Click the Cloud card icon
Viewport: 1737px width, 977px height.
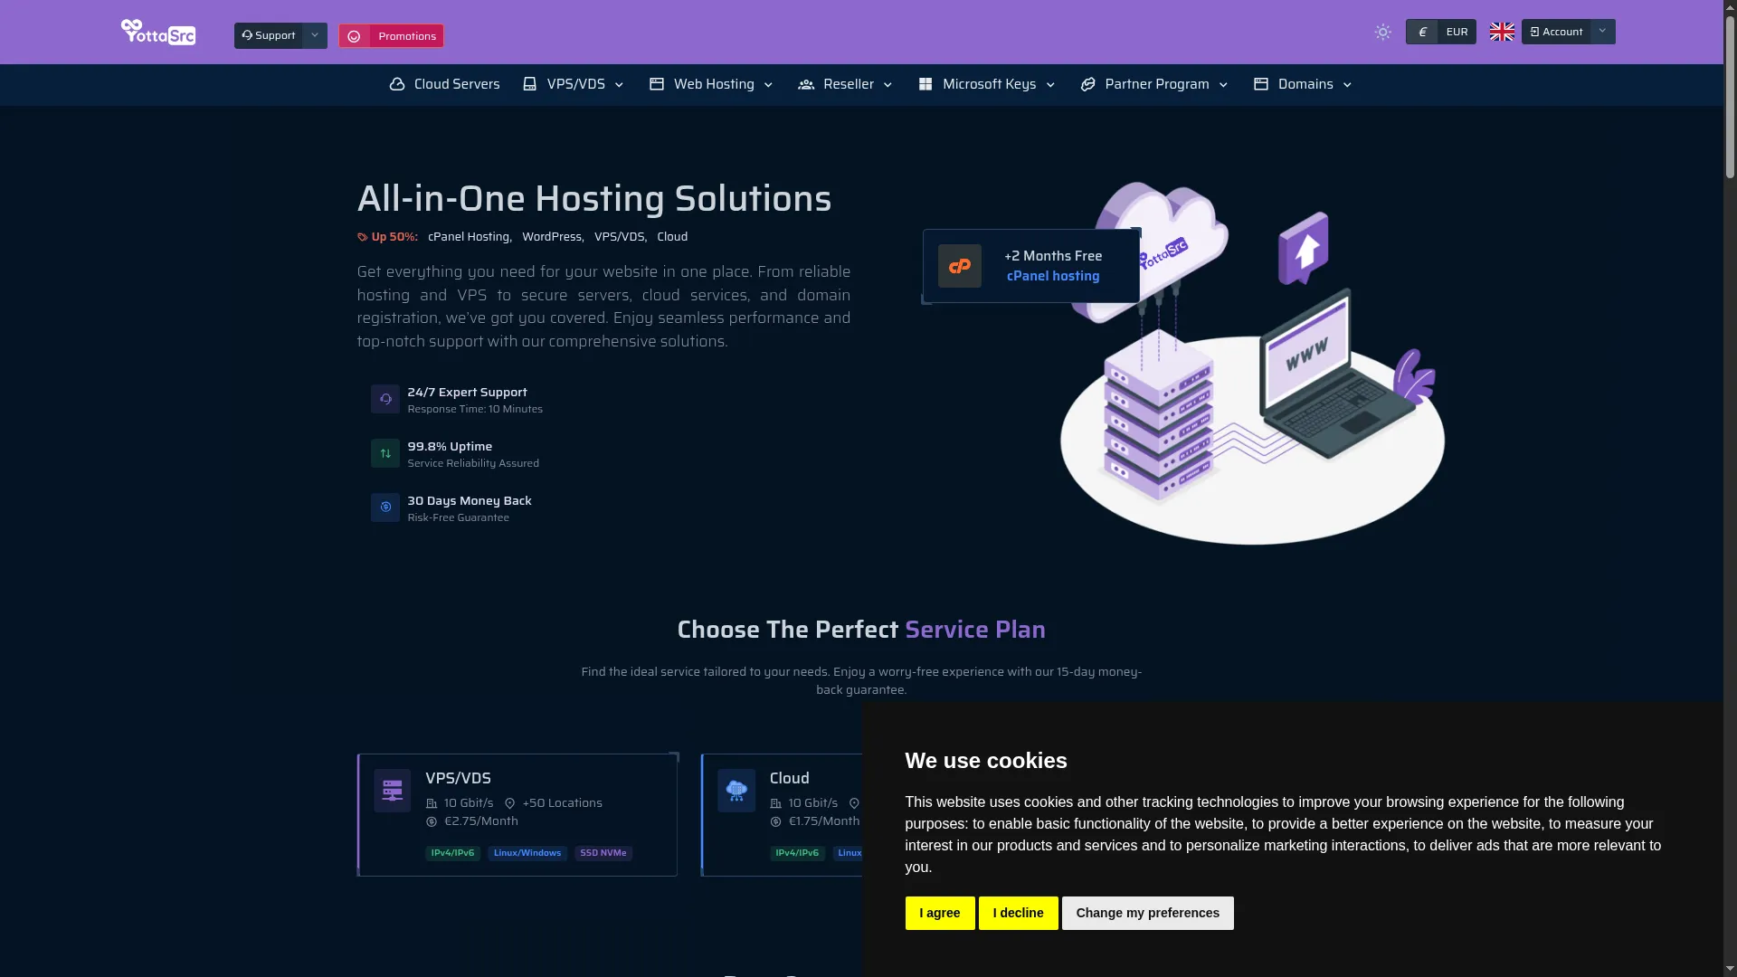click(736, 791)
